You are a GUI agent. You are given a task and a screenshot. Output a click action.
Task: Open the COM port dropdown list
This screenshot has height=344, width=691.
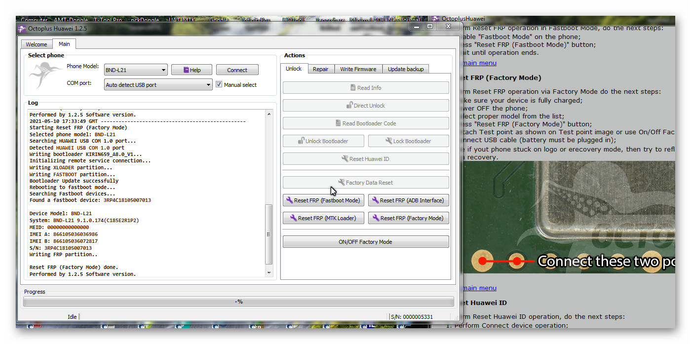[208, 85]
